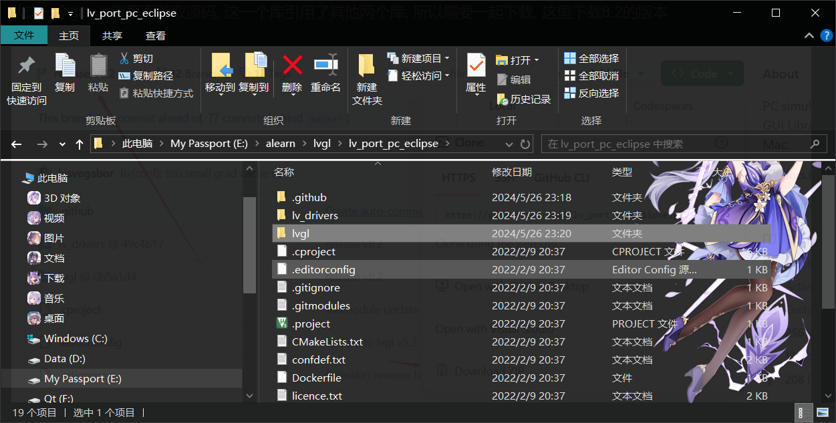Screen dimensions: 836x423
Task: Sort by the 名称 column header
Action: (284, 172)
